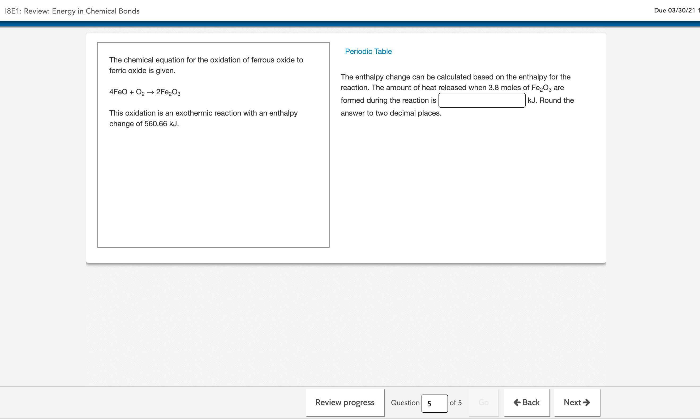Open the Periodic Table link
The image size is (700, 419).
368,51
